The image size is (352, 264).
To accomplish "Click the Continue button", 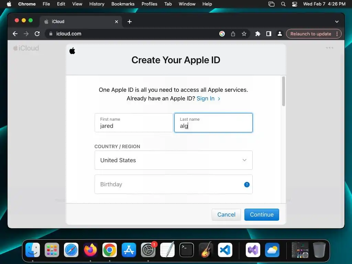I will (262, 214).
